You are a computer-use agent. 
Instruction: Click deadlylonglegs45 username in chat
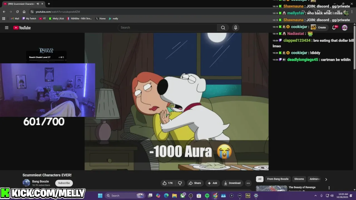[x=303, y=59]
